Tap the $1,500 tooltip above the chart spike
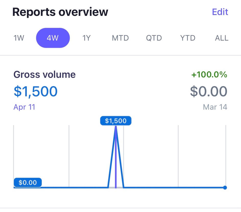The height and width of the screenshot is (212, 241). click(x=116, y=121)
